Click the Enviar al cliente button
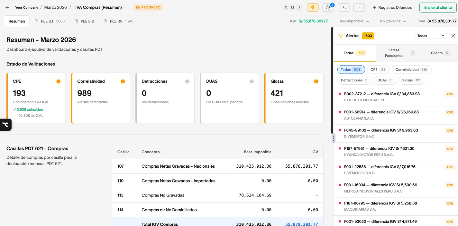The image size is (458, 226). [437, 7]
